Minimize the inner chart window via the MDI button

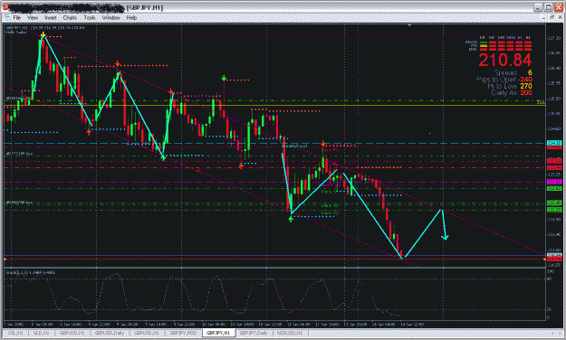pyautogui.click(x=544, y=17)
